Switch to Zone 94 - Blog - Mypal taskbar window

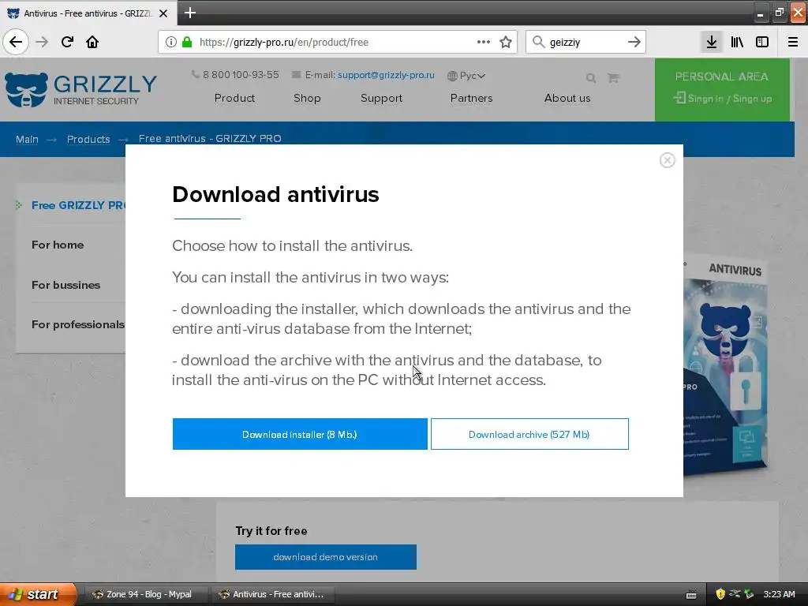pyautogui.click(x=145, y=594)
